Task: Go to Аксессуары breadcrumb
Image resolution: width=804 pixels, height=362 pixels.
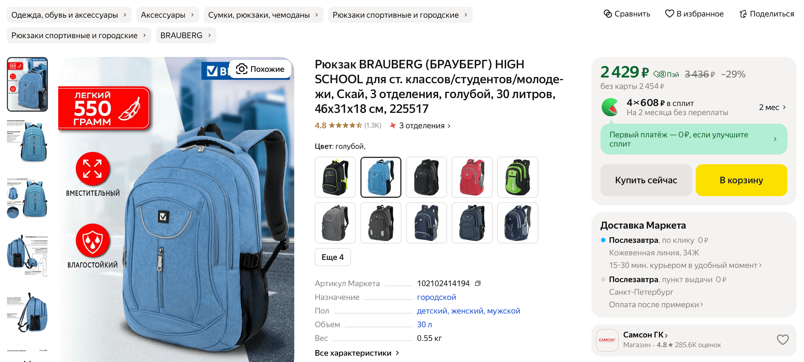Action: (168, 15)
